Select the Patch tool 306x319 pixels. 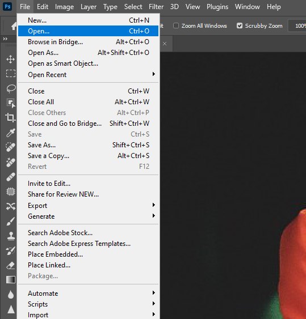pos(11,192)
